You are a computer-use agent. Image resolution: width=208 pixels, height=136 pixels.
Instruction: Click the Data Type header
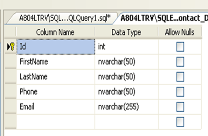click(x=126, y=32)
